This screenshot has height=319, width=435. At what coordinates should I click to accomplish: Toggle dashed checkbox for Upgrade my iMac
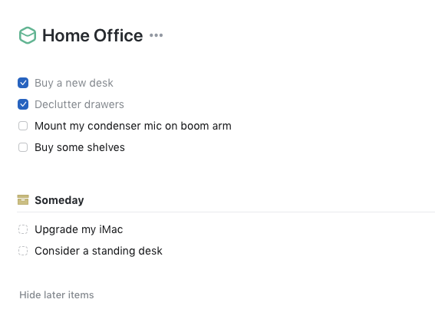pos(23,229)
